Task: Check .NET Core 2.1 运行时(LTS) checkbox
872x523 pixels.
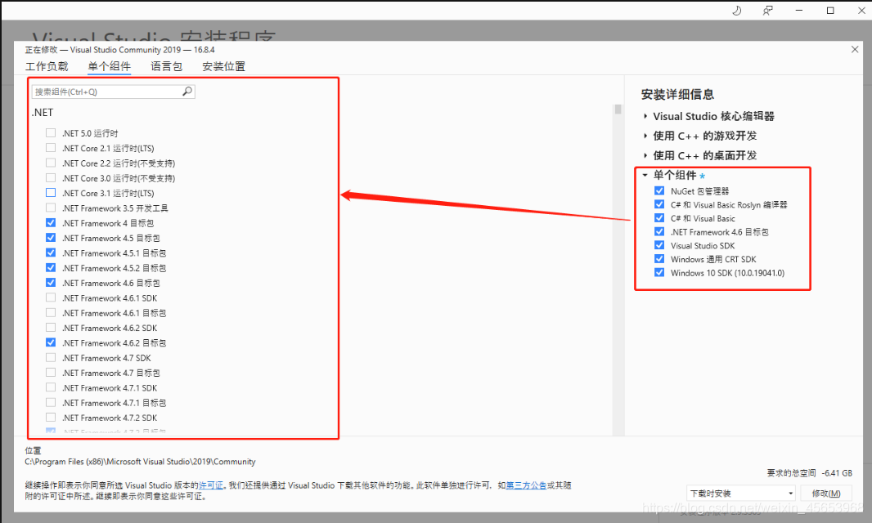Action: (x=51, y=148)
